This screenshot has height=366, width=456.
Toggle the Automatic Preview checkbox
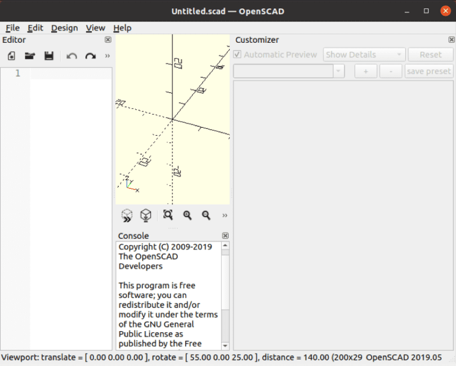click(237, 54)
